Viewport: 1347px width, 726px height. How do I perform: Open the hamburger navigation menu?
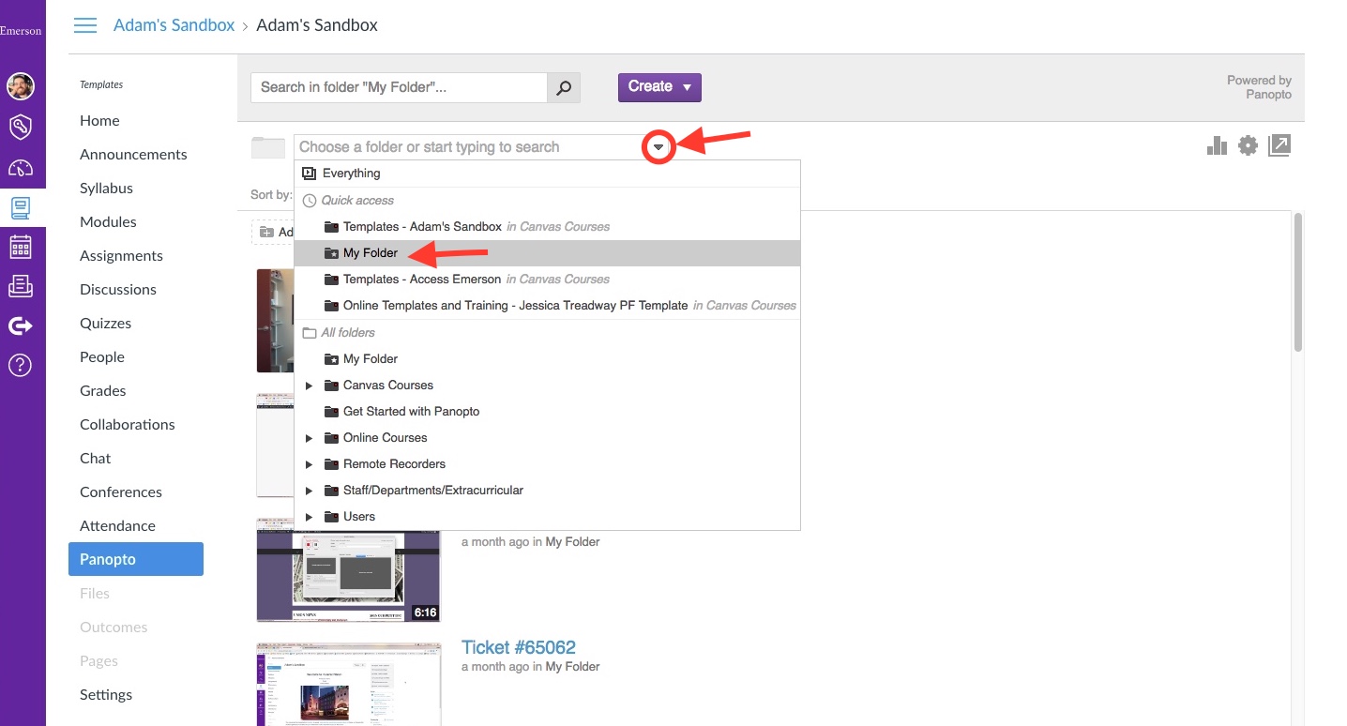(x=85, y=25)
